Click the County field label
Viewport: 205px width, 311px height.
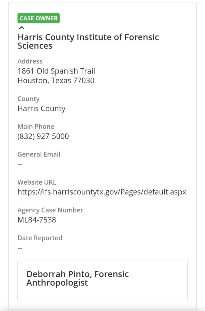click(x=28, y=99)
